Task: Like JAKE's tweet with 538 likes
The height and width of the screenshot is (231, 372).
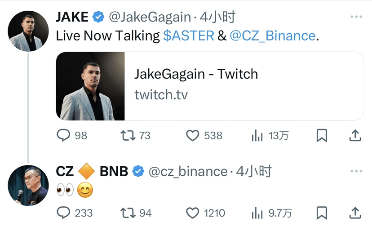Action: point(193,135)
